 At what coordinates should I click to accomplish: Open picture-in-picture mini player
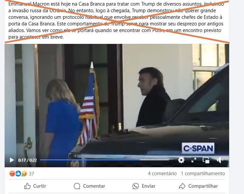(206, 160)
